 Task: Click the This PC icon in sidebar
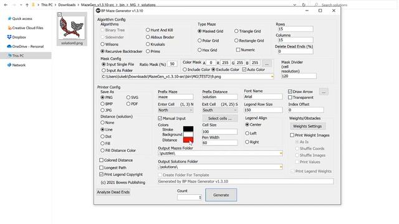pyautogui.click(x=9, y=55)
